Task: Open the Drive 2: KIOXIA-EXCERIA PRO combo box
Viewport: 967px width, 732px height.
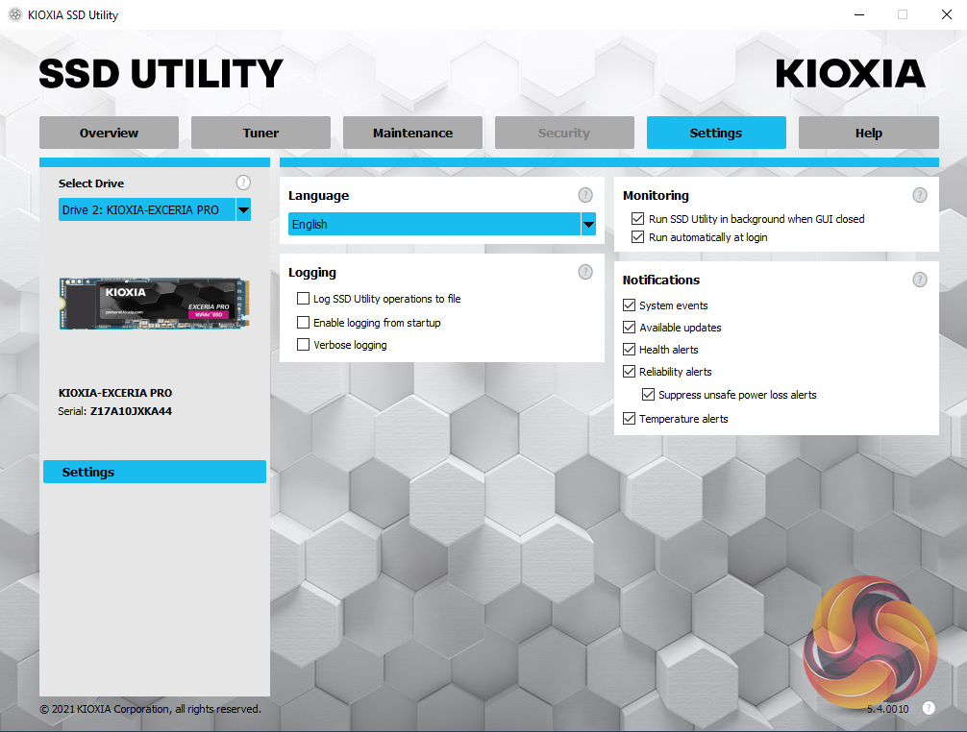Action: [154, 209]
